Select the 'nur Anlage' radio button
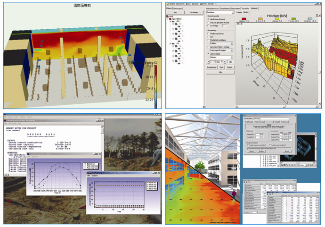 (x=208, y=25)
